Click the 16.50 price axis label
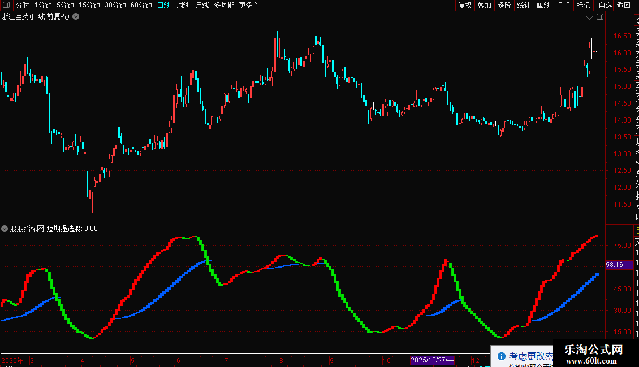 (622, 36)
